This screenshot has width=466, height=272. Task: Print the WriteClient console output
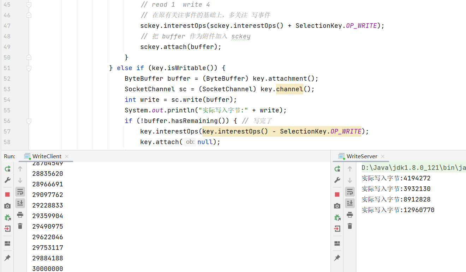point(20,215)
